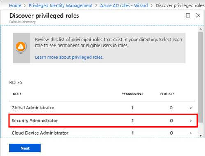Click Cloud Device Administrator eligible count 0
The width and height of the screenshot is (205, 156).
(x=171, y=133)
